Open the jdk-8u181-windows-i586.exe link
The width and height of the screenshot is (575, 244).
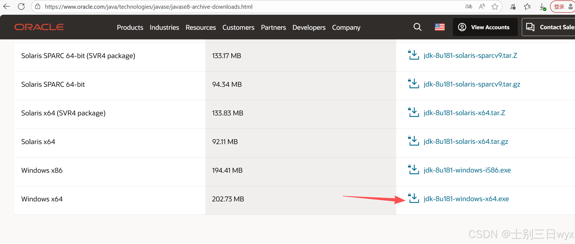pos(467,170)
